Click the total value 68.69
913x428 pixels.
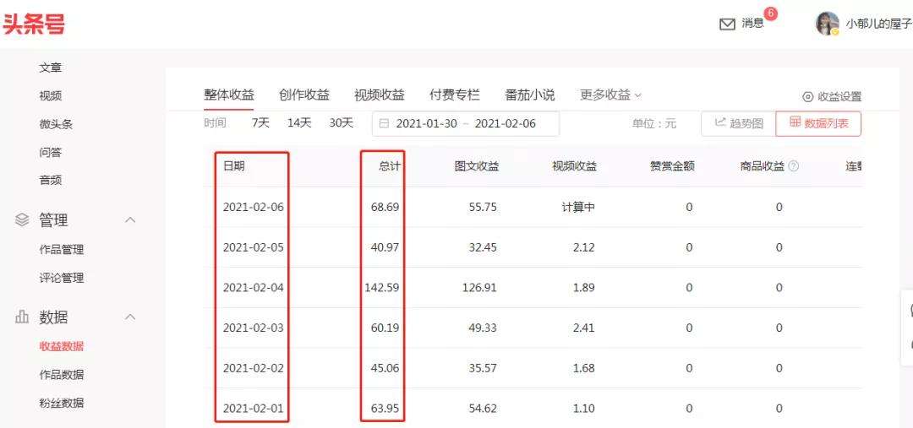coord(385,207)
